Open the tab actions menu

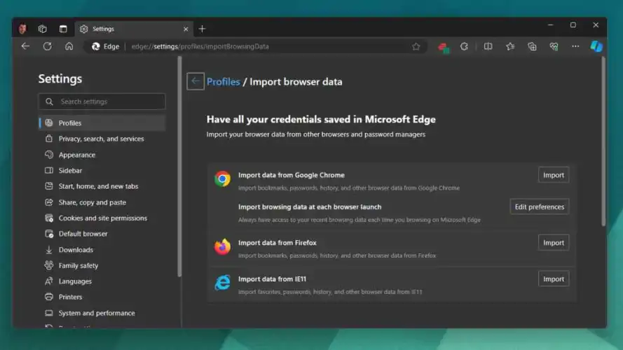click(x=63, y=29)
